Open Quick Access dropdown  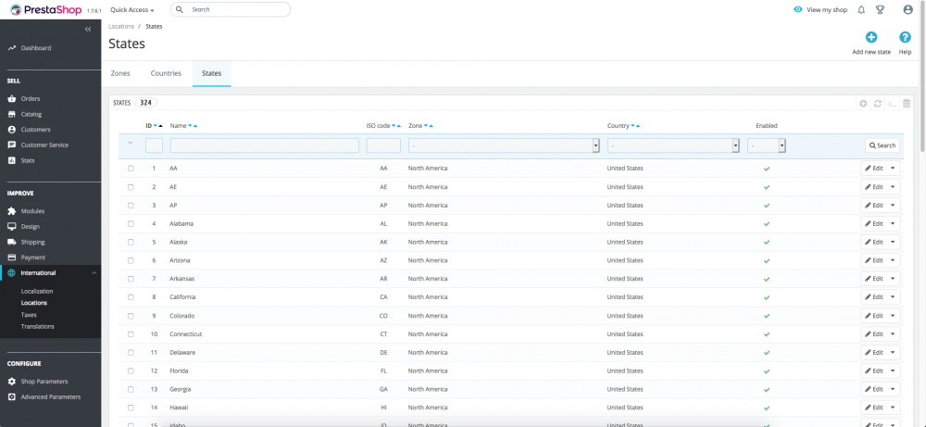(x=132, y=10)
